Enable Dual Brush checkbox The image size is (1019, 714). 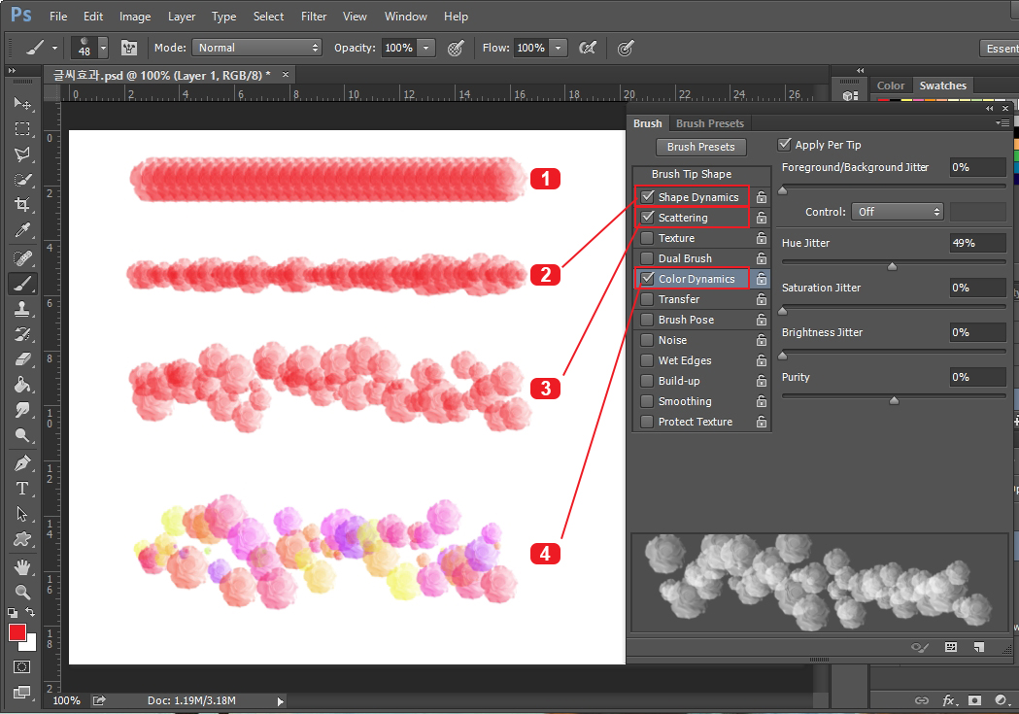click(647, 258)
